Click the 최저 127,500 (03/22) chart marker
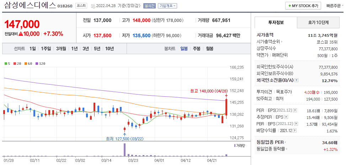 [x=125, y=139]
